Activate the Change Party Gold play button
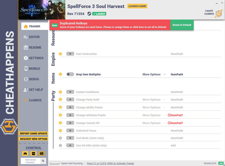 pyautogui.click(x=70, y=99)
